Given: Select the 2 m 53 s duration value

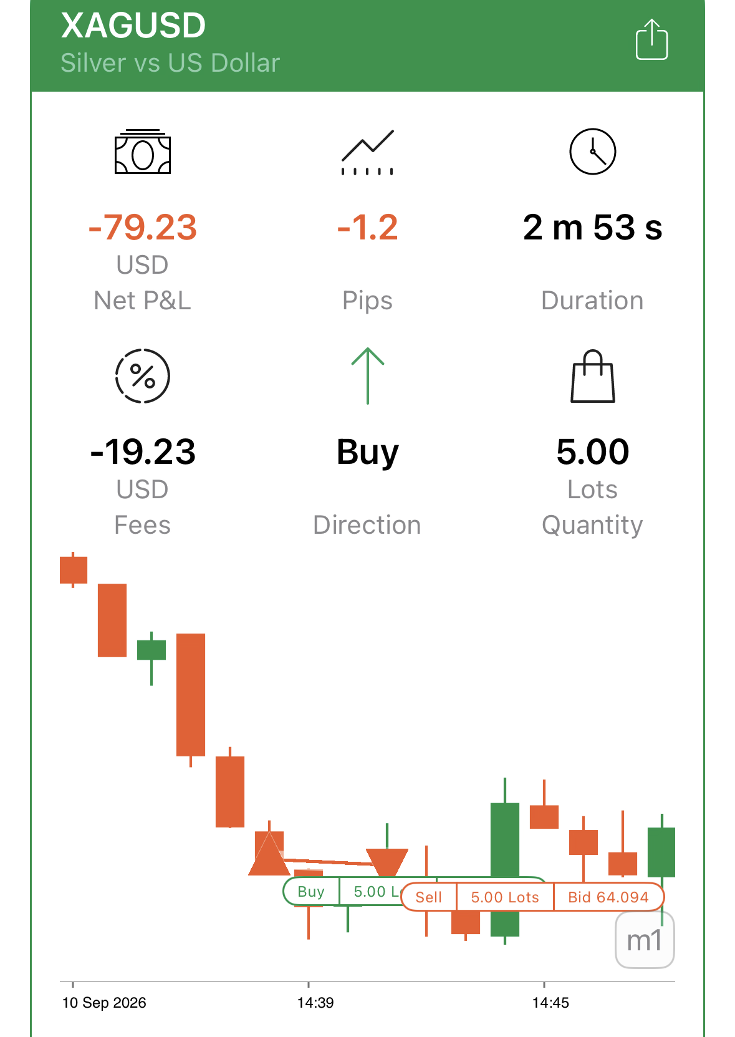Looking at the screenshot, I should pyautogui.click(x=593, y=227).
